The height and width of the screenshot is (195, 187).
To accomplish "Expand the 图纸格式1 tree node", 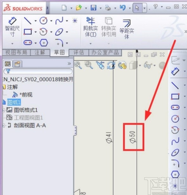I will click(x=4, y=110).
